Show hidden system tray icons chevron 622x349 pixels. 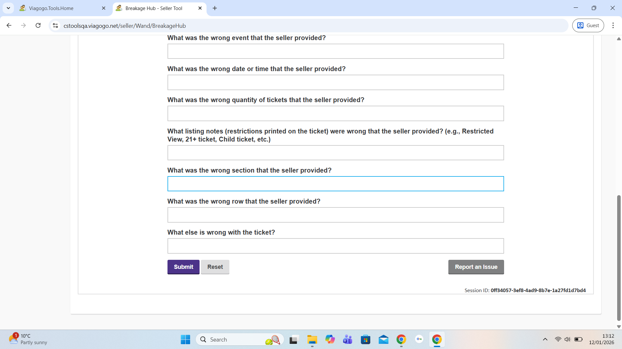click(545, 339)
